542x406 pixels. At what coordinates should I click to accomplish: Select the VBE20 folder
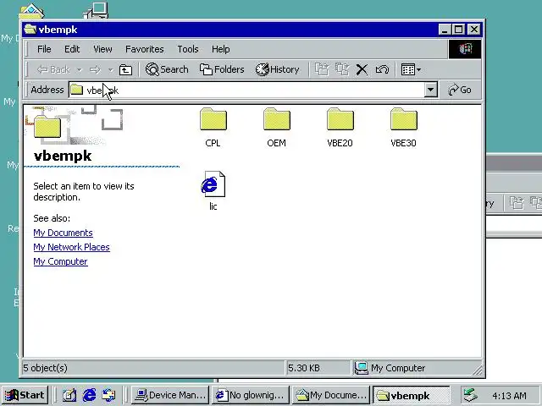tap(340, 127)
